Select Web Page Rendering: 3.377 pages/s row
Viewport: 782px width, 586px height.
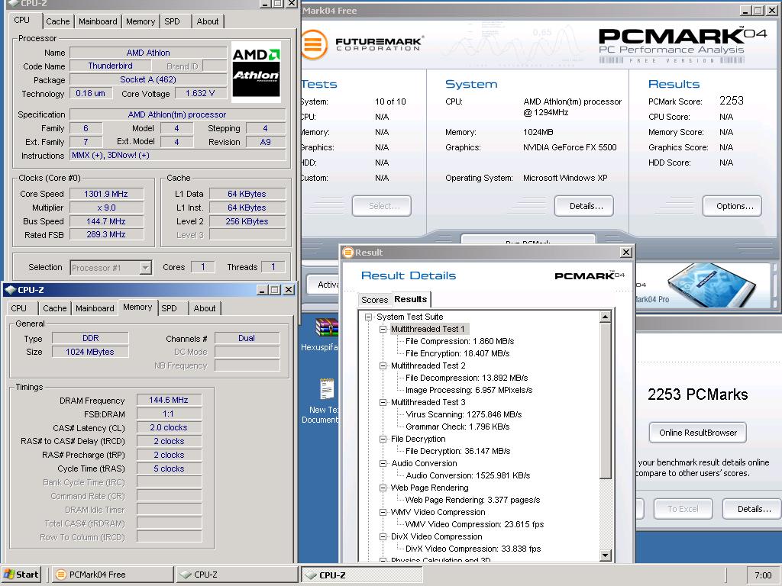pos(472,500)
